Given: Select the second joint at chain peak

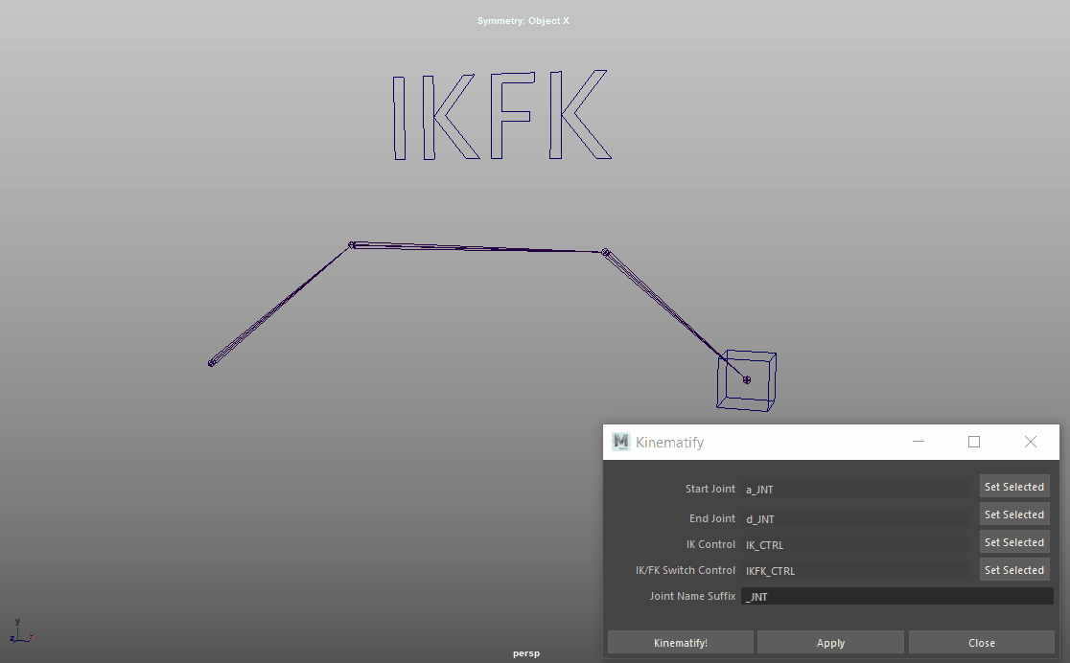Looking at the screenshot, I should (352, 244).
